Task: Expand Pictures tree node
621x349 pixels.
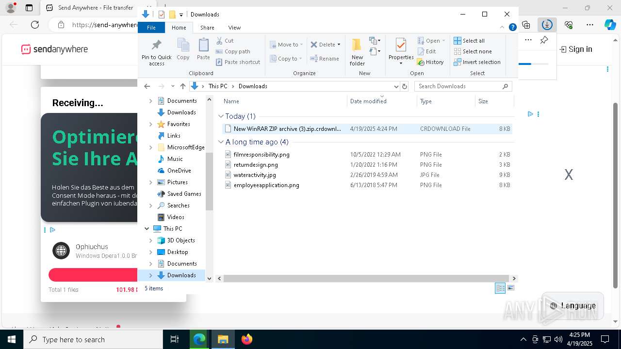Action: (150, 182)
